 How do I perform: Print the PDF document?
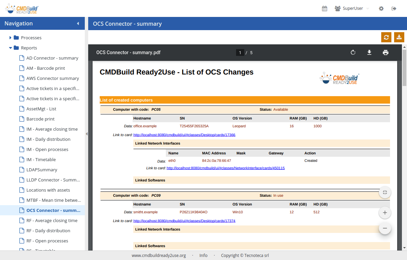[385, 52]
